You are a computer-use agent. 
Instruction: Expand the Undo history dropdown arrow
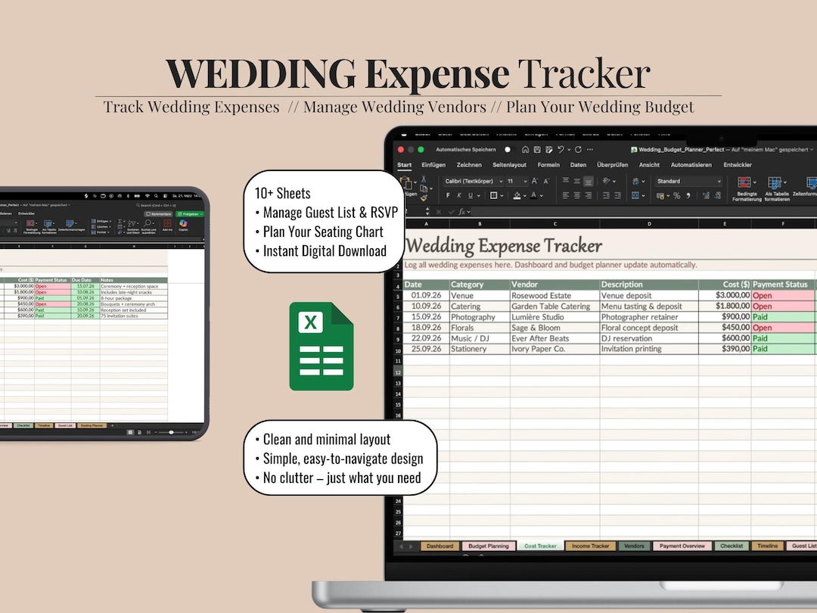[569, 150]
